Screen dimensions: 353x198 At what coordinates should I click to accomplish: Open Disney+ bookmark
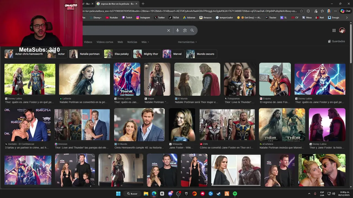click(x=95, y=18)
